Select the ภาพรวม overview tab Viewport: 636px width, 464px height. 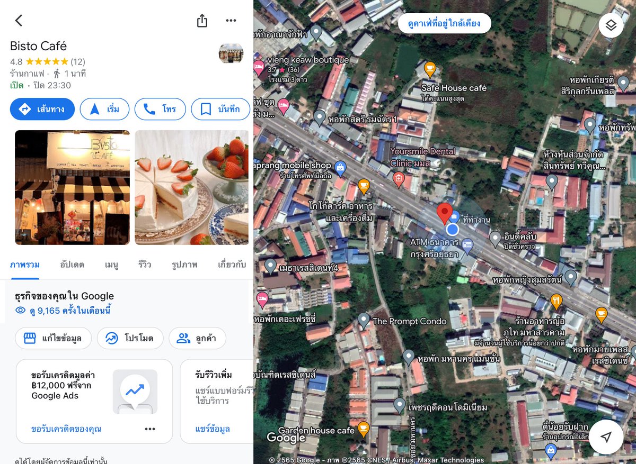pyautogui.click(x=25, y=265)
